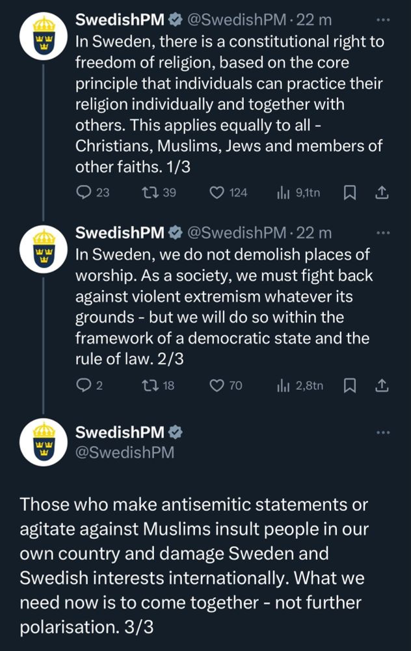Share the first tweet via share icon
The width and height of the screenshot is (411, 651).
point(382,193)
